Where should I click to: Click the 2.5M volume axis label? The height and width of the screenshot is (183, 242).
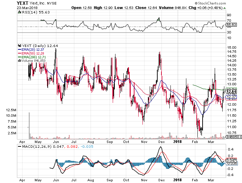[12, 133]
